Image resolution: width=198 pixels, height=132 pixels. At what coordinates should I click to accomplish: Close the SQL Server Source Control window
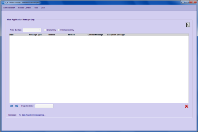point(193,2)
